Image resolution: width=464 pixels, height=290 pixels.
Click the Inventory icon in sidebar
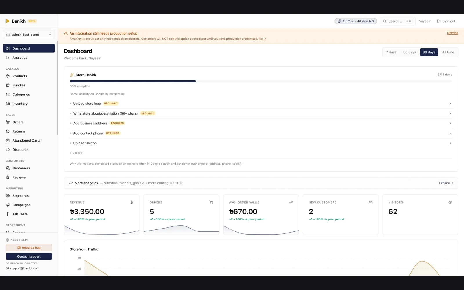(8, 104)
